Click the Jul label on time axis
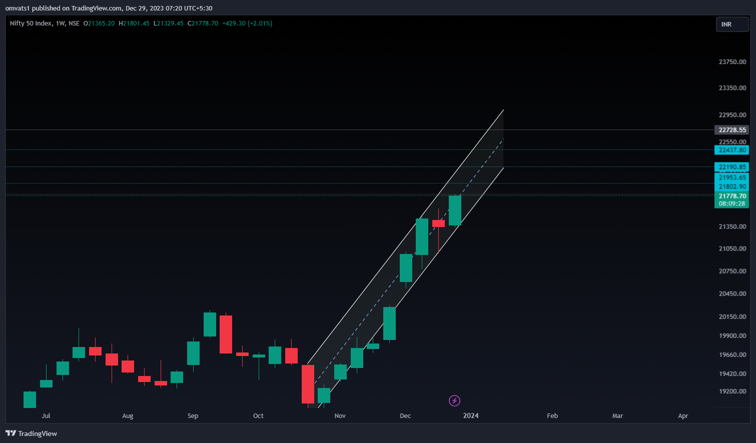The width and height of the screenshot is (756, 443). (46, 415)
